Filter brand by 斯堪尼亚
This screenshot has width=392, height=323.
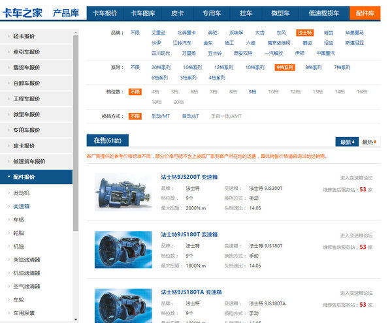(355, 43)
